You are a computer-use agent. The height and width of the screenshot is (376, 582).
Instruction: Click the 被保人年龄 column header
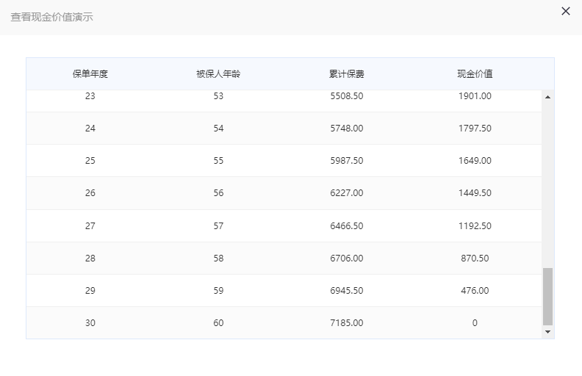[218, 73]
